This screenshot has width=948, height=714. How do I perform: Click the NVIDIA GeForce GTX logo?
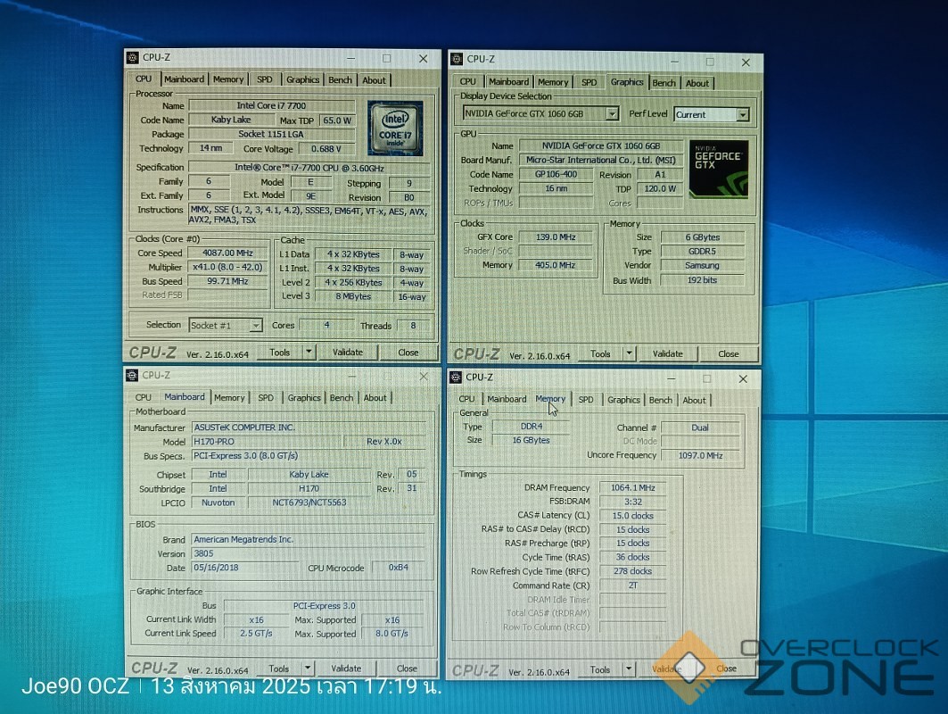coord(718,169)
